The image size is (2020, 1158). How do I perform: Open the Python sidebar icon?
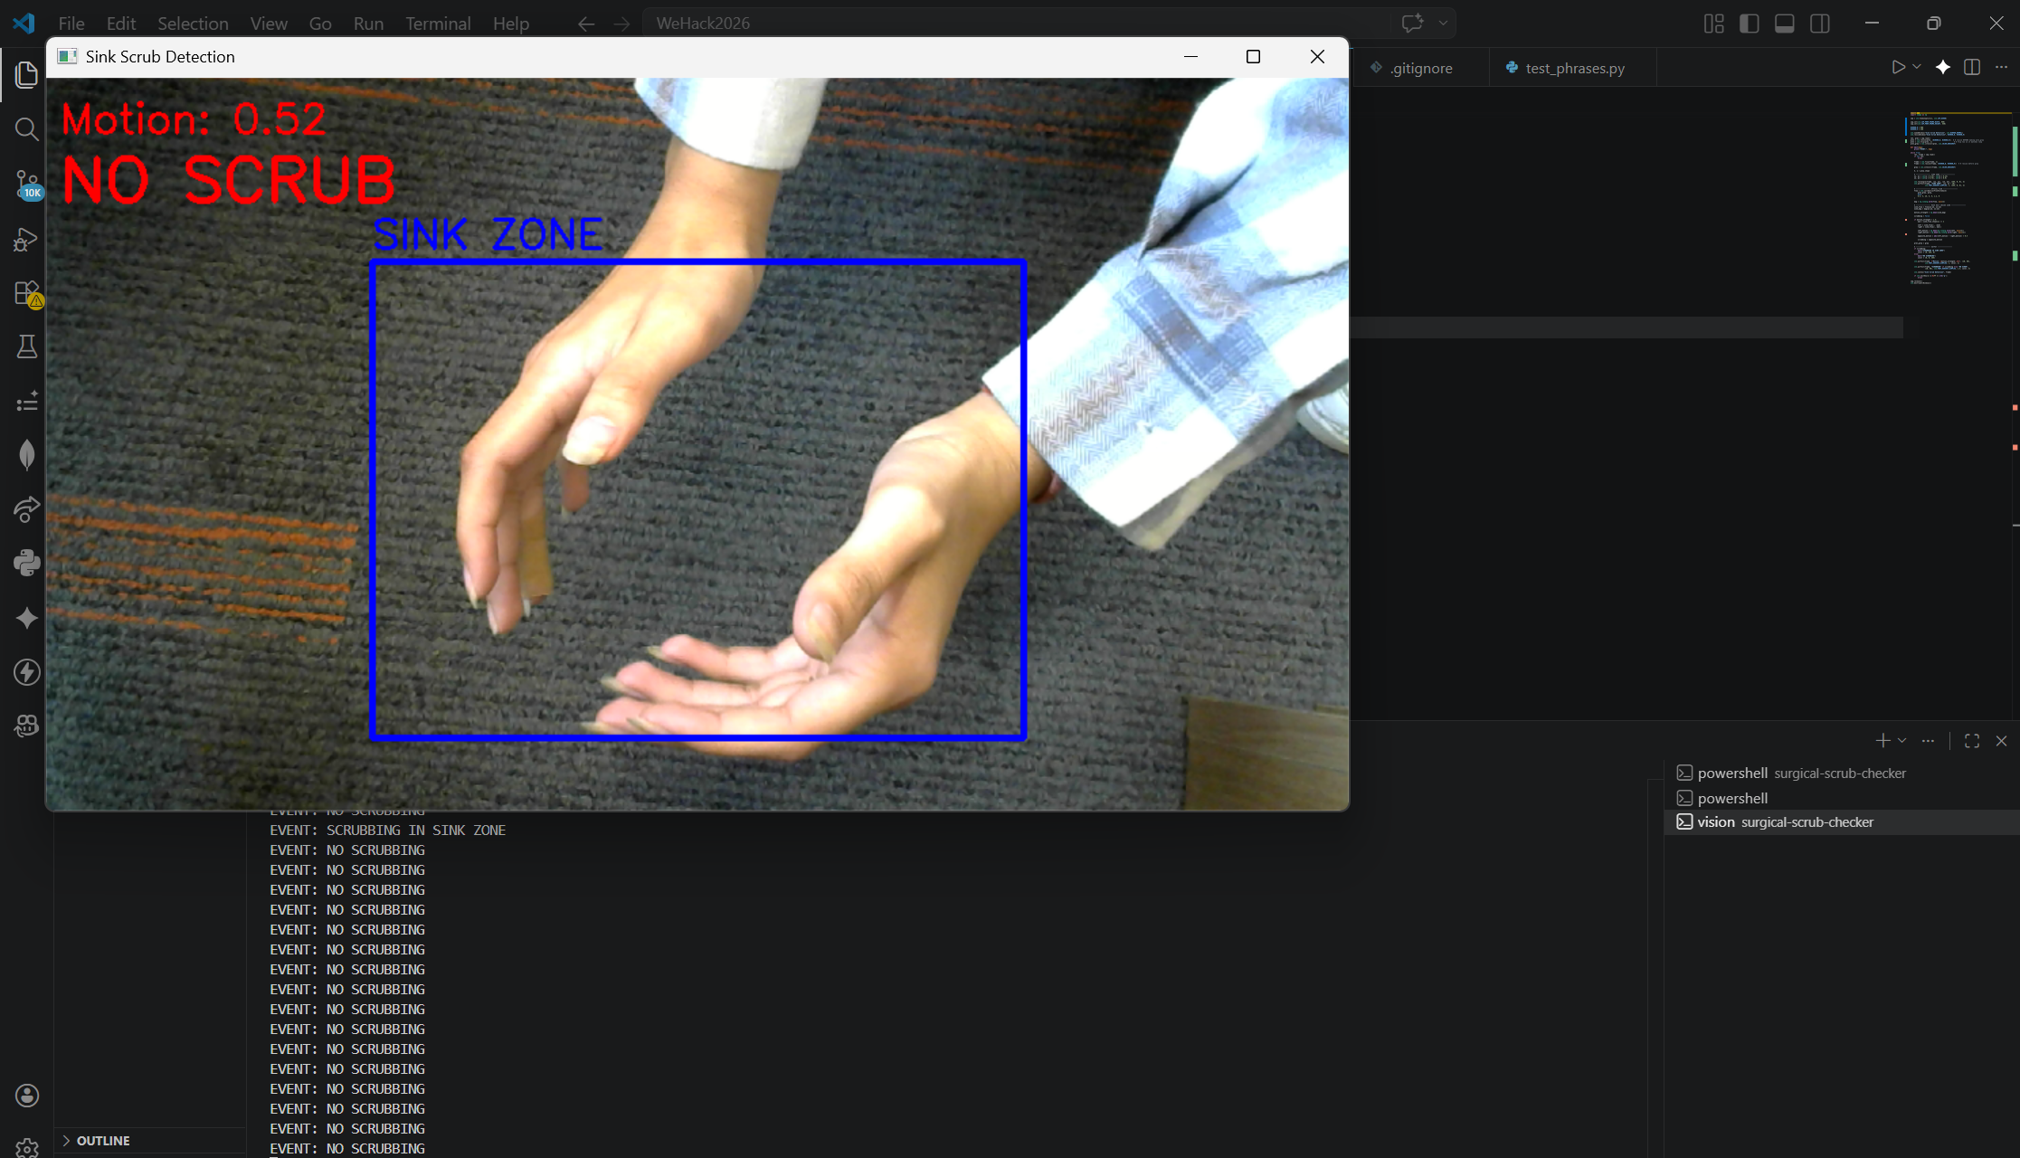pyautogui.click(x=26, y=563)
